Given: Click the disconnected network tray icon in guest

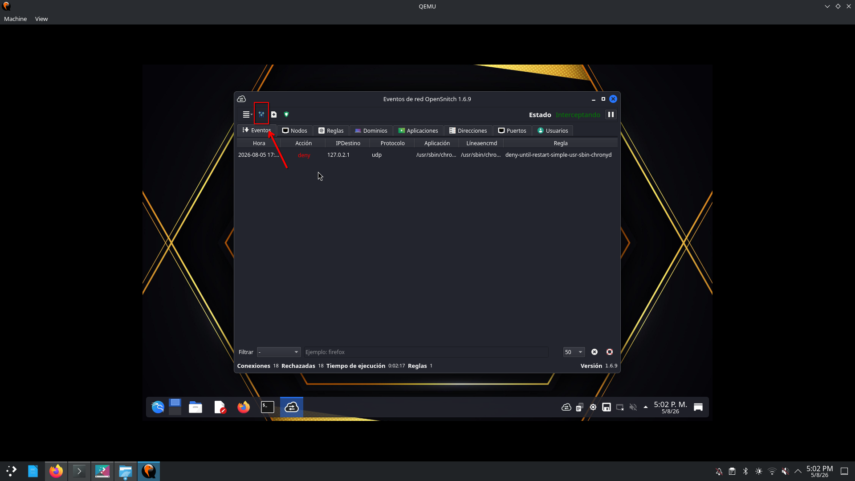Looking at the screenshot, I should click(620, 407).
